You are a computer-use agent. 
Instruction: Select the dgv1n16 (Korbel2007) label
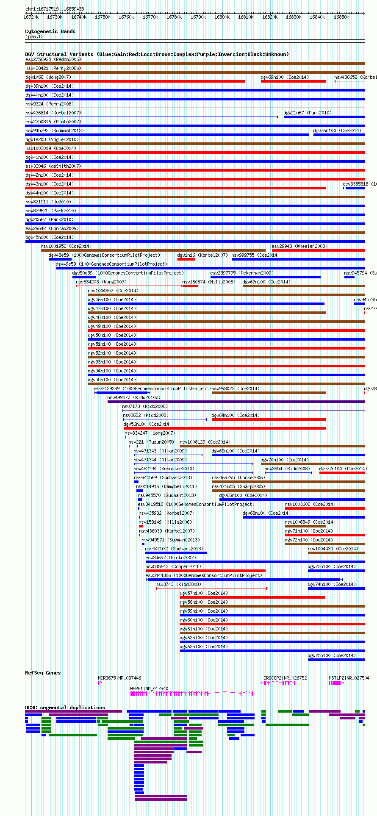[202, 255]
